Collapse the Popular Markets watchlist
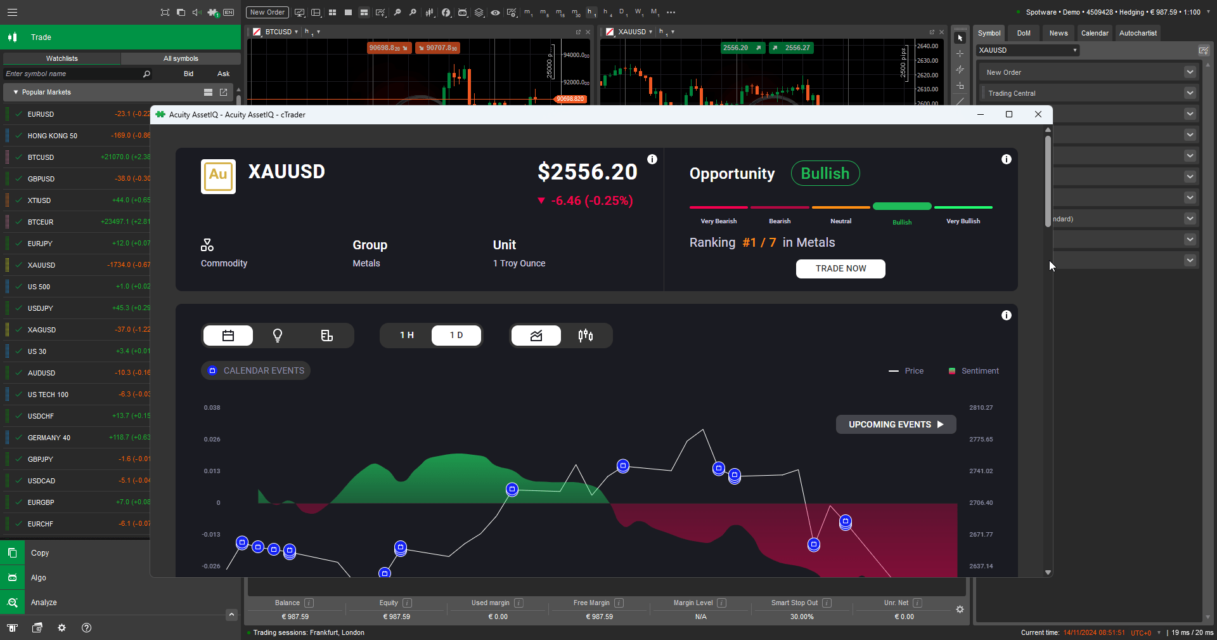The image size is (1217, 640). (x=16, y=92)
